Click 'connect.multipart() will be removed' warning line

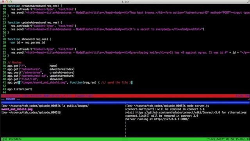coord(165,109)
